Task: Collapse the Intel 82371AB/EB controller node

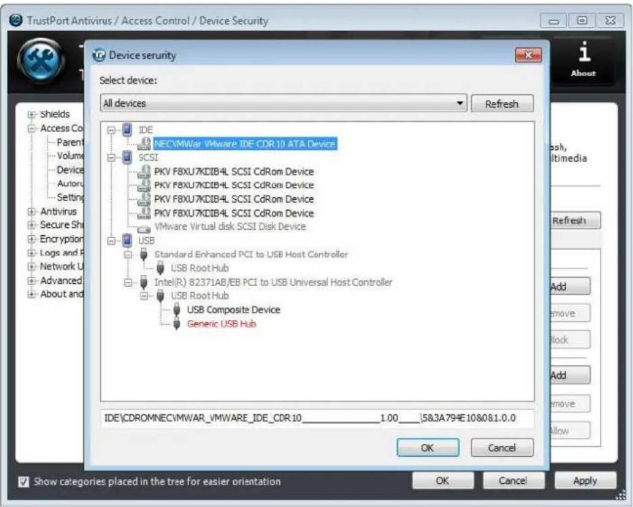Action: pyautogui.click(x=128, y=283)
